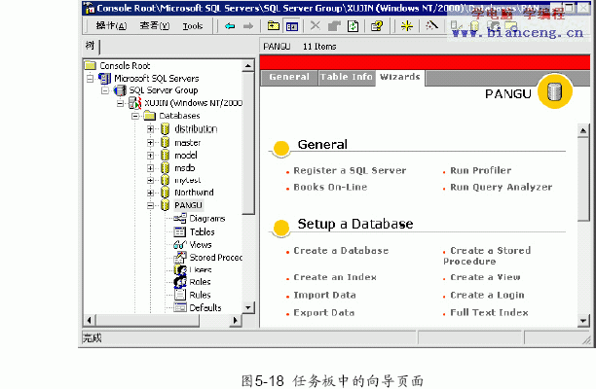The width and height of the screenshot is (596, 389).
Task: Click the Console Root folder icon
Action: click(x=91, y=66)
